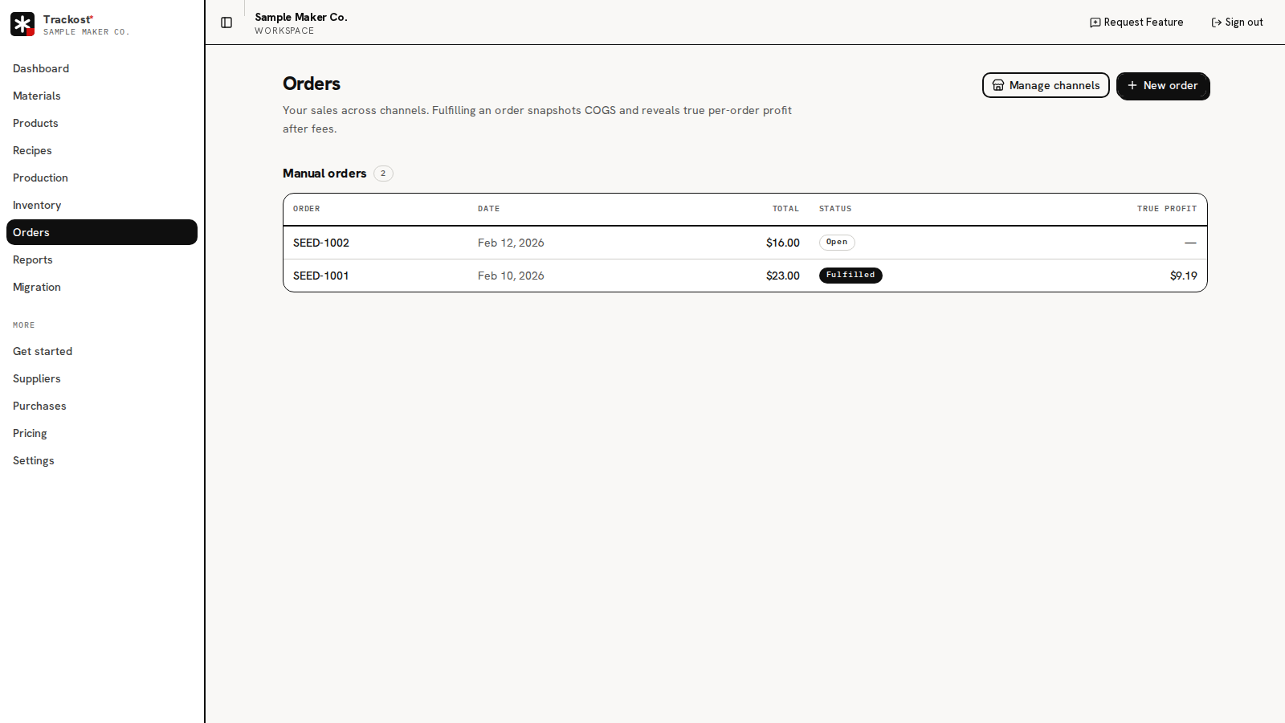Click the Status column header
Screen dimensions: 1285x723
click(x=835, y=209)
